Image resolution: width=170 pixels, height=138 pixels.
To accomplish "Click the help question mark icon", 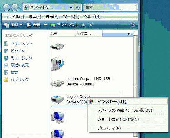I will [133, 25].
